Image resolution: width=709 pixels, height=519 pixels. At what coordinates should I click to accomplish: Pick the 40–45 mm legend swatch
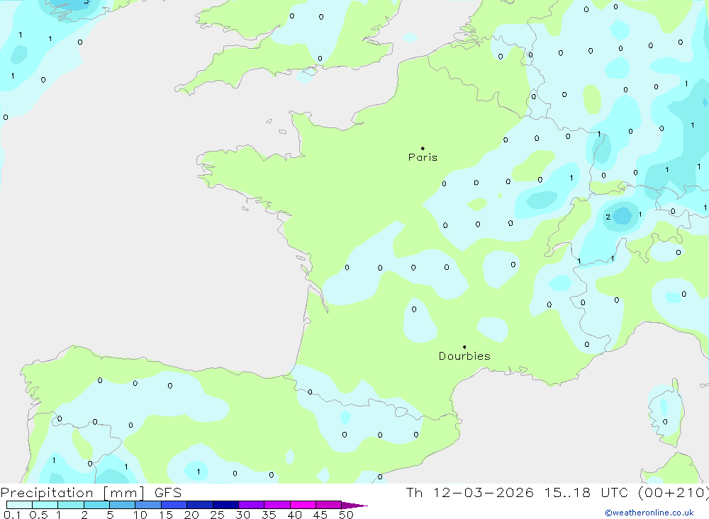click(303, 505)
